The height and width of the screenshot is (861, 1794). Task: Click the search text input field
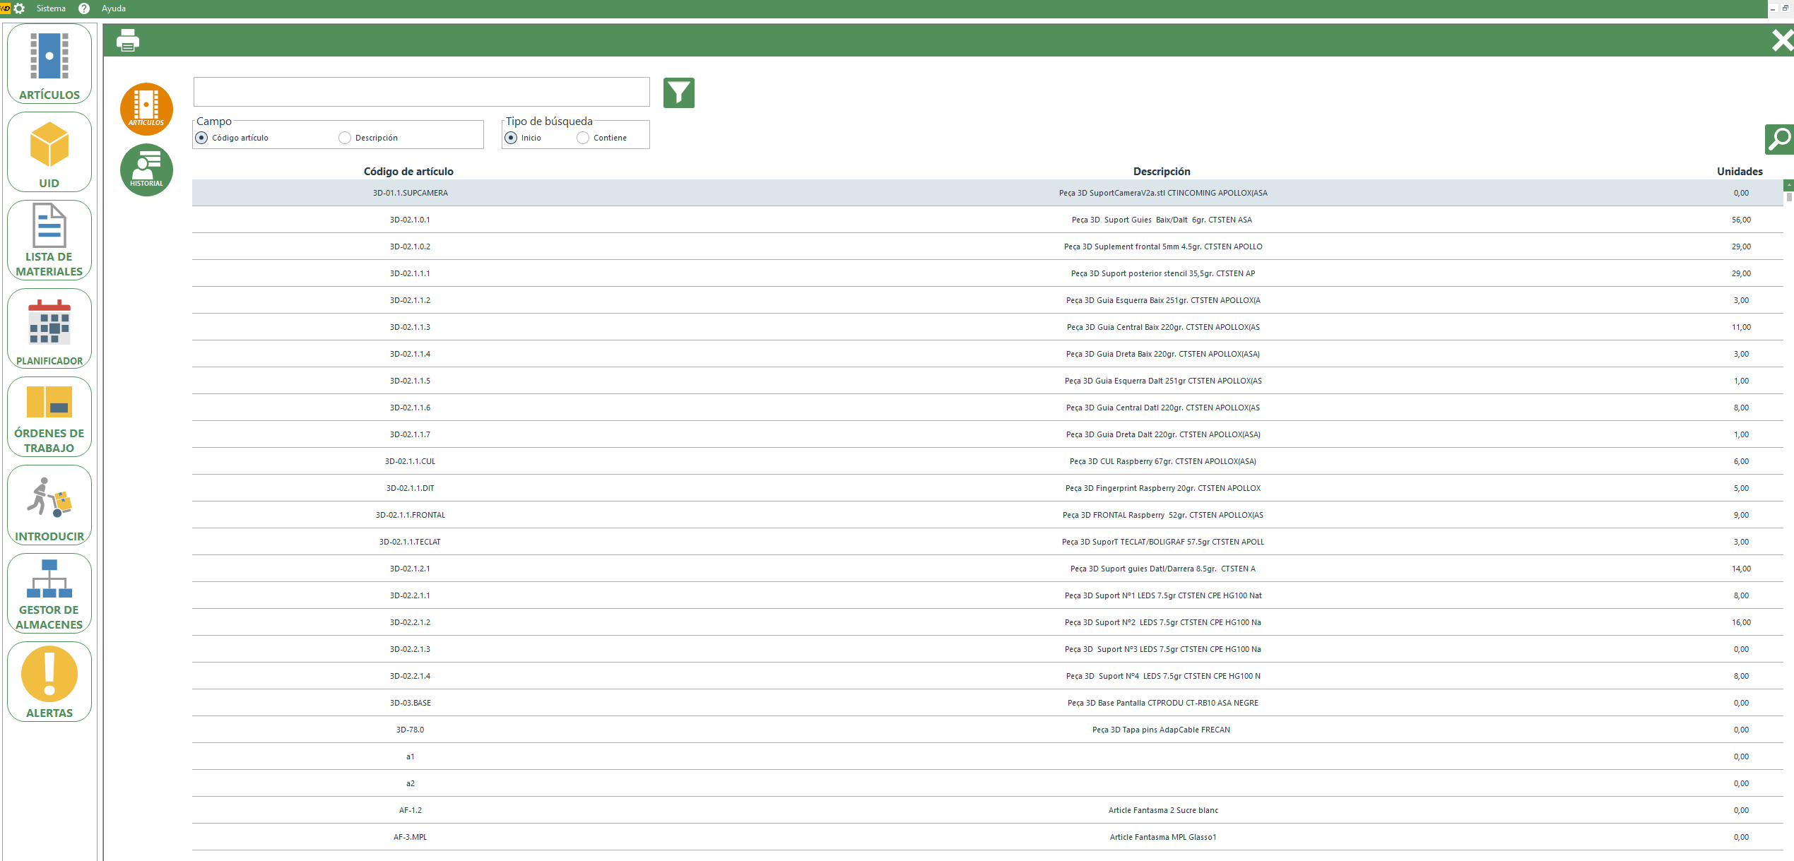coord(421,93)
